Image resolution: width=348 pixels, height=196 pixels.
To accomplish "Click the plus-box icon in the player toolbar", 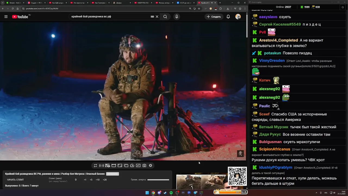I will [138, 166].
